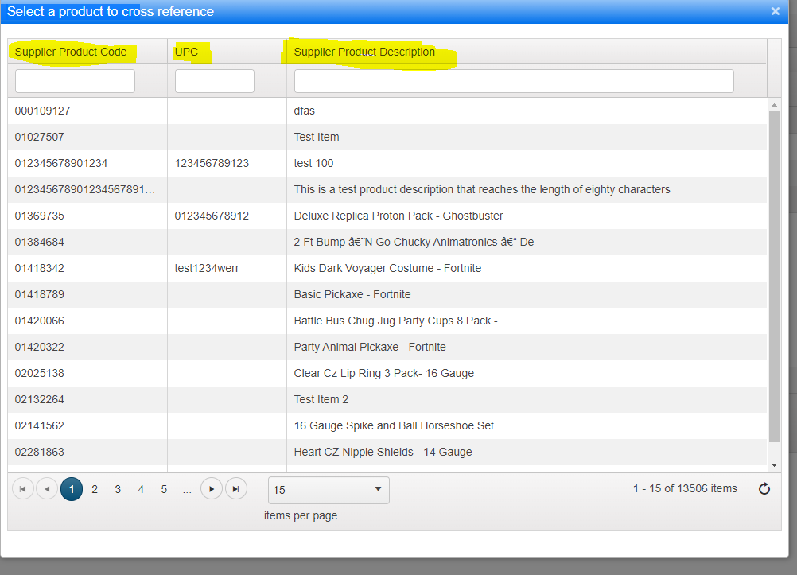Select the 'test 100' description
This screenshot has height=575, width=797.
[313, 163]
